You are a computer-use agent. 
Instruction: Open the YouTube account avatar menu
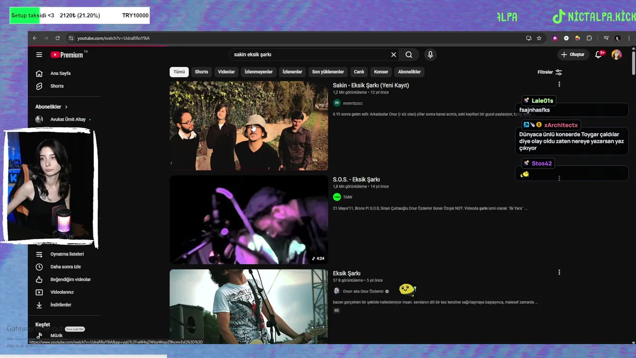click(617, 54)
